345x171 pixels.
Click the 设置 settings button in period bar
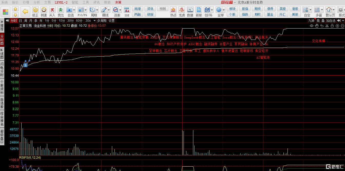click(x=111, y=21)
